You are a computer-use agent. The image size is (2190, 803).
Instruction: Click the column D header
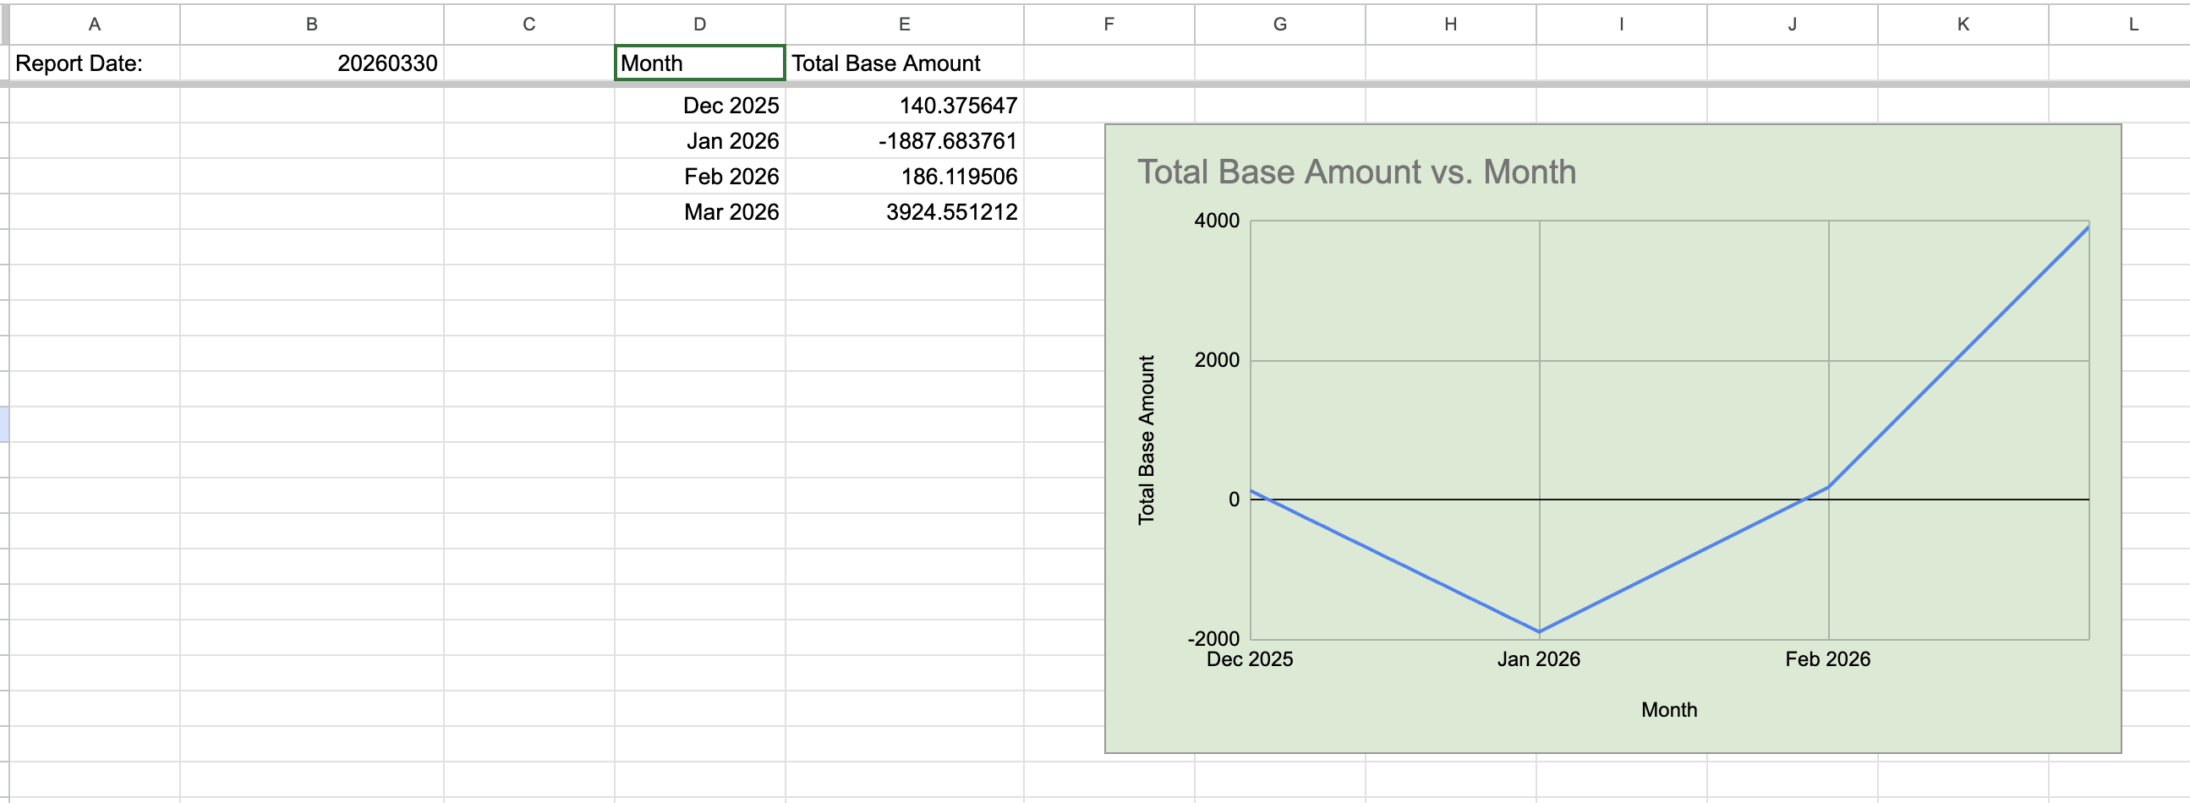[698, 24]
